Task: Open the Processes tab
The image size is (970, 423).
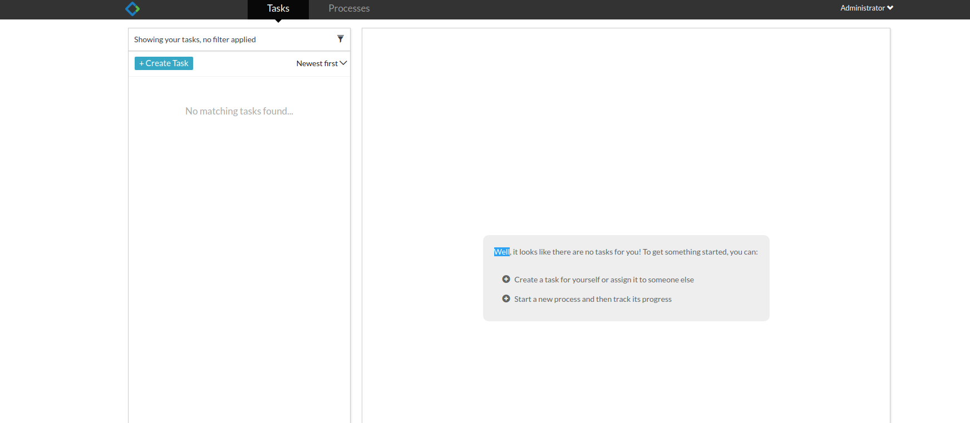Action: [x=349, y=9]
